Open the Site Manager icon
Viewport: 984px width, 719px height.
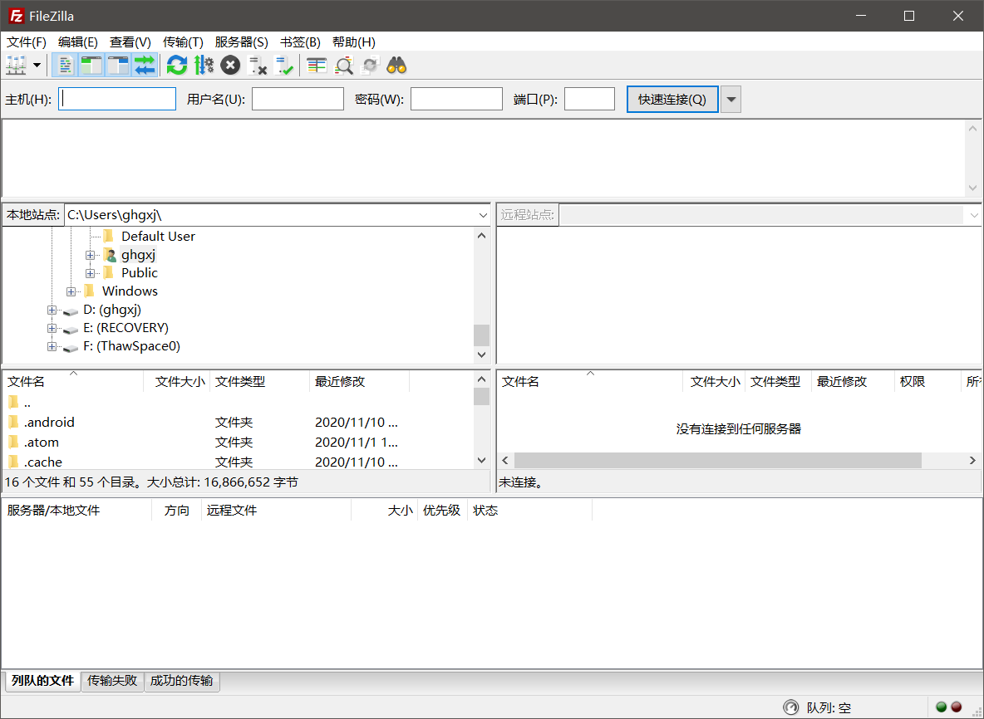tap(16, 66)
